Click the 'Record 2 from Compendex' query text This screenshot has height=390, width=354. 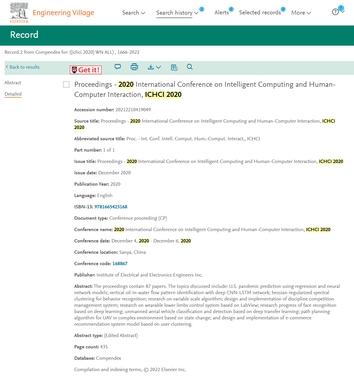click(x=72, y=52)
